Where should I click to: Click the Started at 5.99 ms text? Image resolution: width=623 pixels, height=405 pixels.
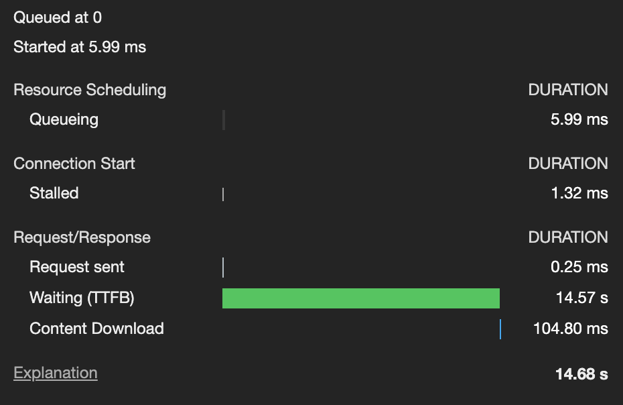coord(80,47)
